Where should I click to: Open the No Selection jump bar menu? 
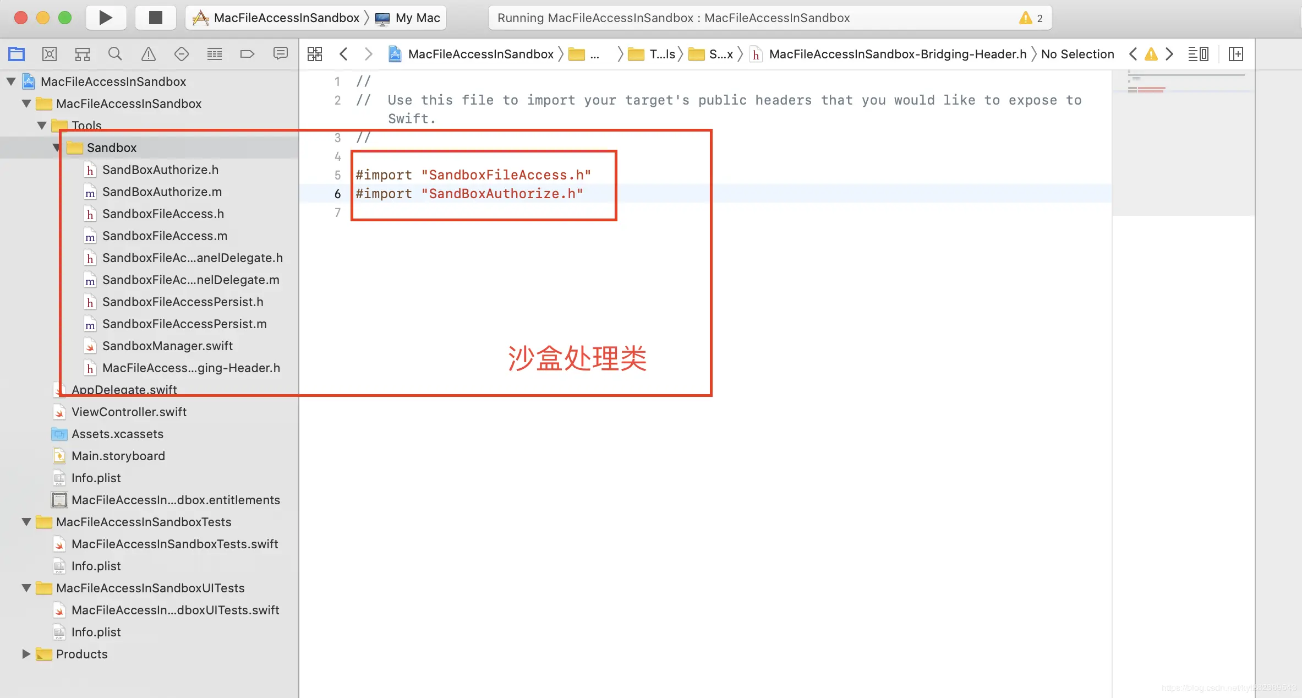[x=1077, y=54]
